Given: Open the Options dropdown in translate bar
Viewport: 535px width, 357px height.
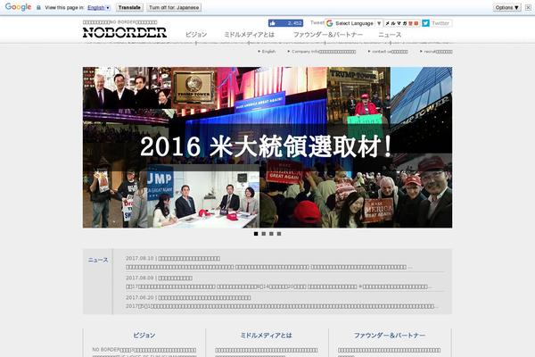Looking at the screenshot, I should pos(507,7).
